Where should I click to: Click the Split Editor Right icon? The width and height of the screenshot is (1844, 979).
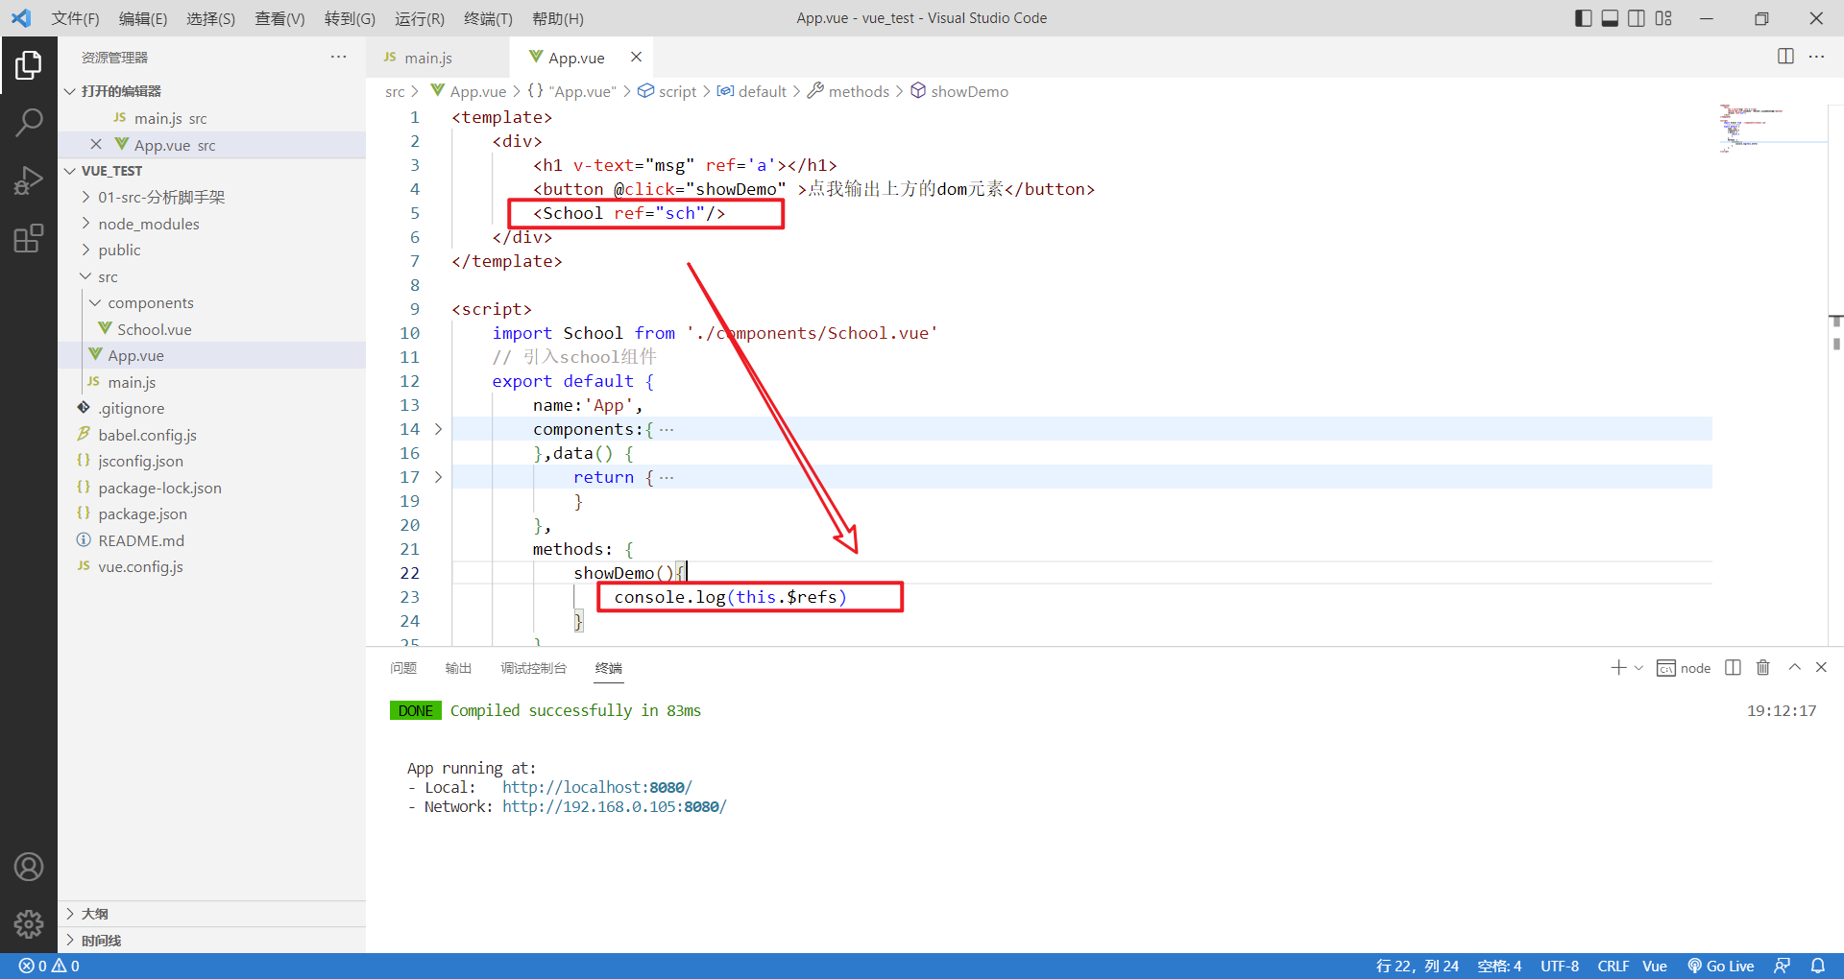[1785, 57]
